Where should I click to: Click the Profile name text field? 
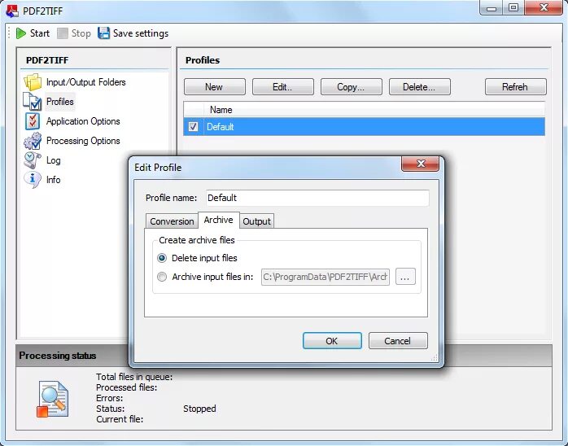point(317,198)
